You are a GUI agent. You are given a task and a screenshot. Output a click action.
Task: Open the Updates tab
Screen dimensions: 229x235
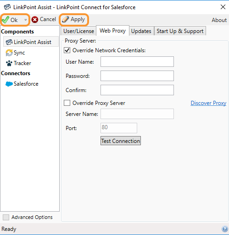(x=141, y=31)
